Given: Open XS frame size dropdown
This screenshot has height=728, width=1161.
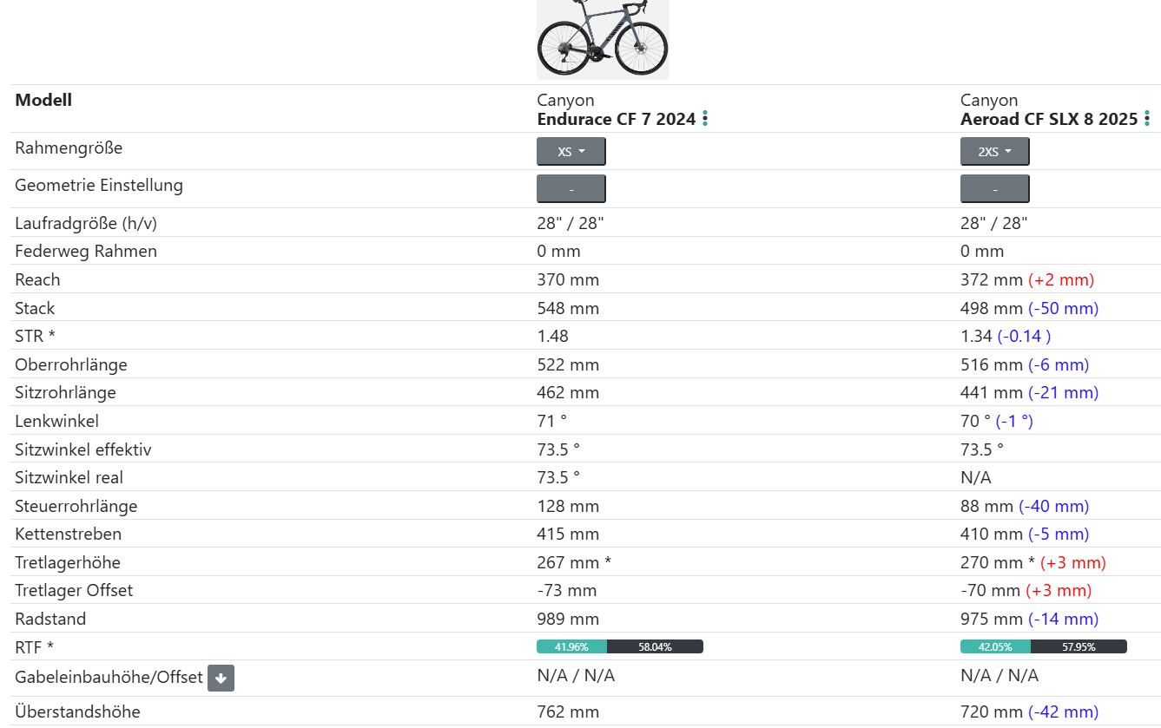Looking at the screenshot, I should pos(571,151).
